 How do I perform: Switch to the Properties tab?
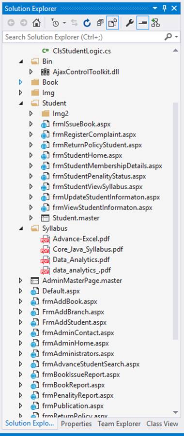point(77,424)
